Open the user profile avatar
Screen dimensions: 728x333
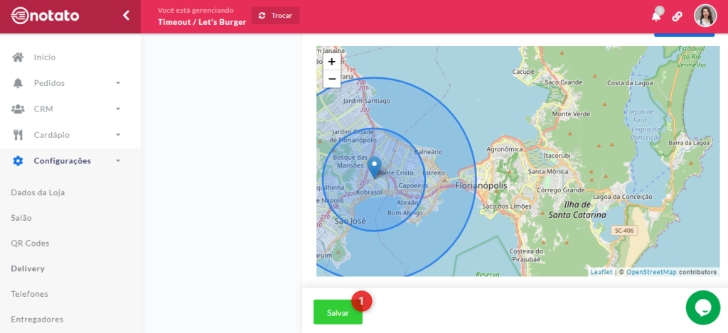pyautogui.click(x=705, y=16)
